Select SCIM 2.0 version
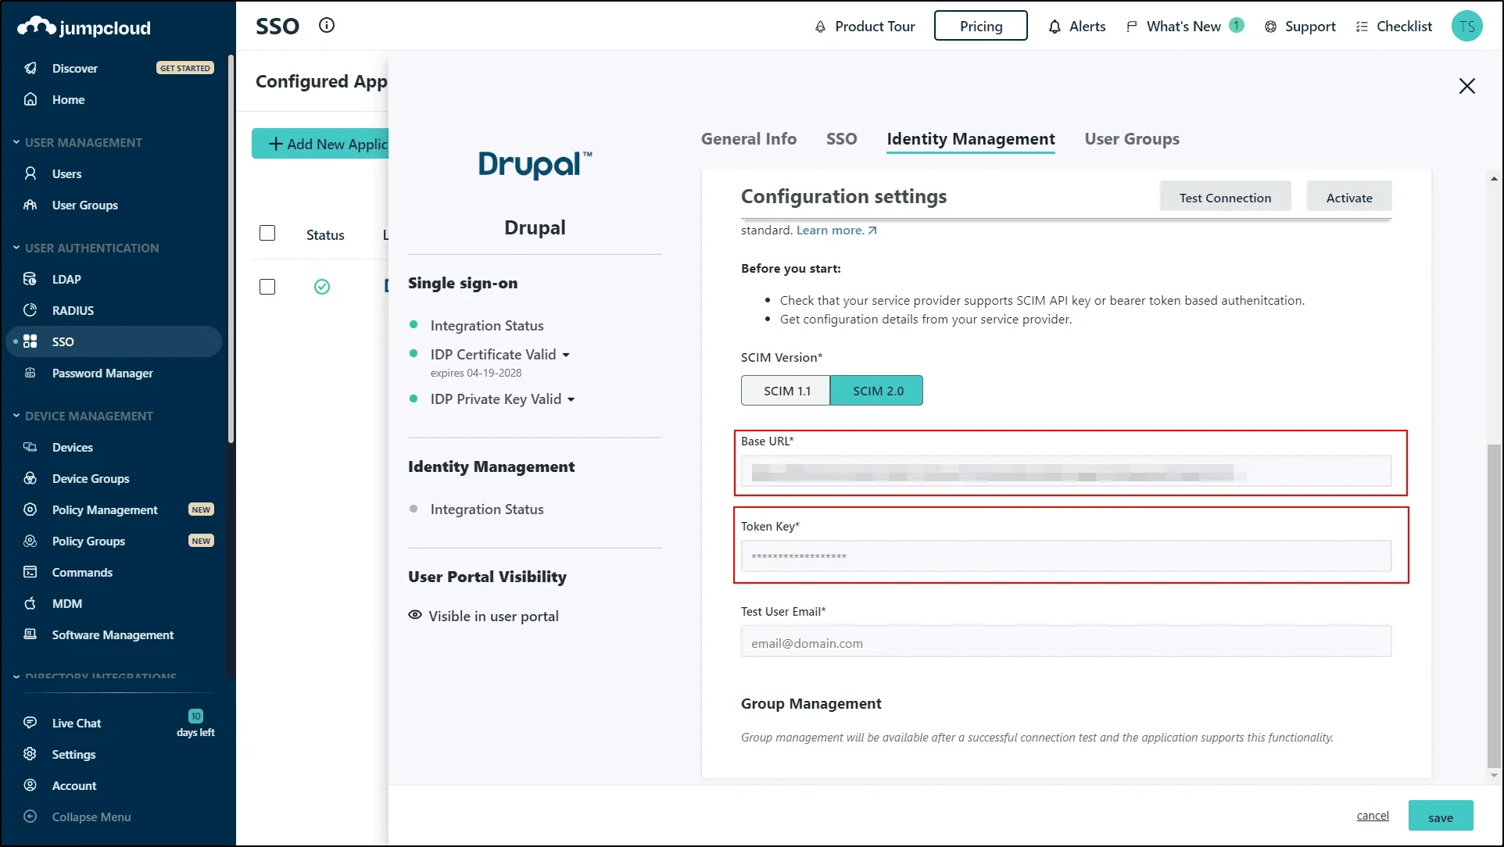Viewport: 1504px width, 847px height. pyautogui.click(x=877, y=390)
